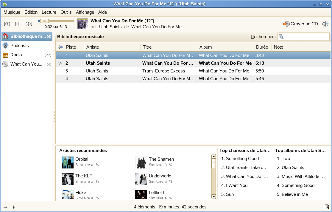This screenshot has width=332, height=212.
Task: Sort by Titre column header
Action: click(169, 47)
